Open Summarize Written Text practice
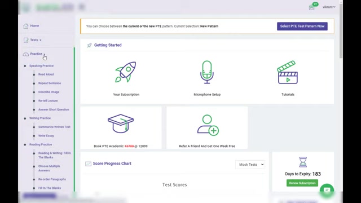This screenshot has height=203, width=361. coord(54,127)
